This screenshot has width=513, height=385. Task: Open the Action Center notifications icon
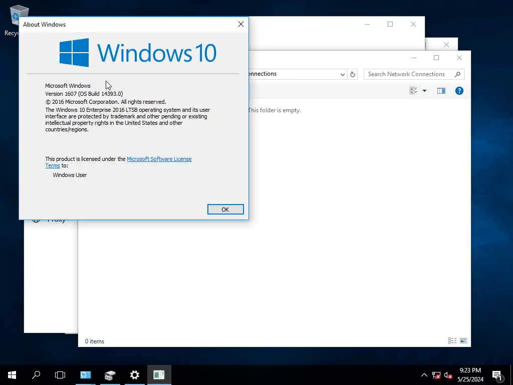point(496,375)
